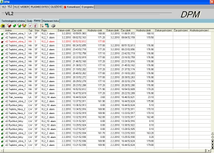Click the printer icon in toolbar
This screenshot has height=153, width=214.
tap(53, 26)
